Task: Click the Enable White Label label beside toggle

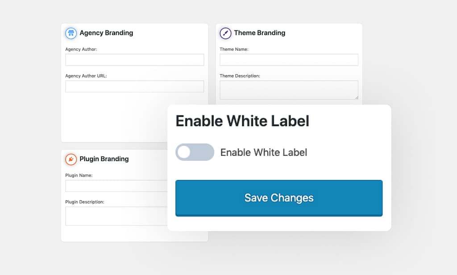Action: click(x=264, y=152)
